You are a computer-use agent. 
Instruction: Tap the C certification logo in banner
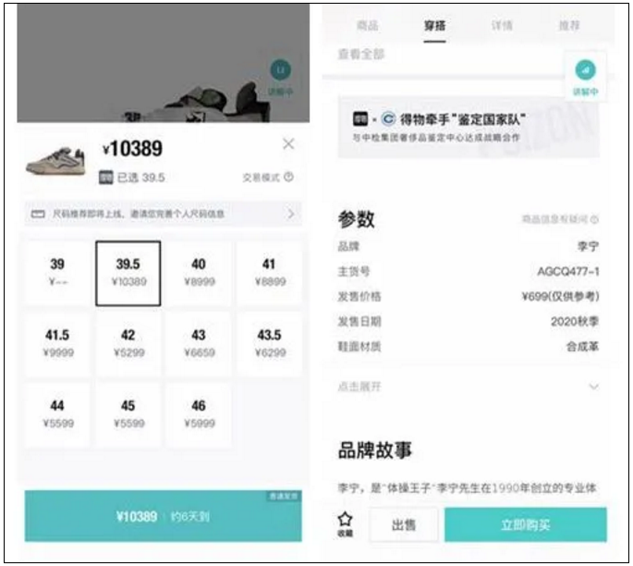(388, 119)
